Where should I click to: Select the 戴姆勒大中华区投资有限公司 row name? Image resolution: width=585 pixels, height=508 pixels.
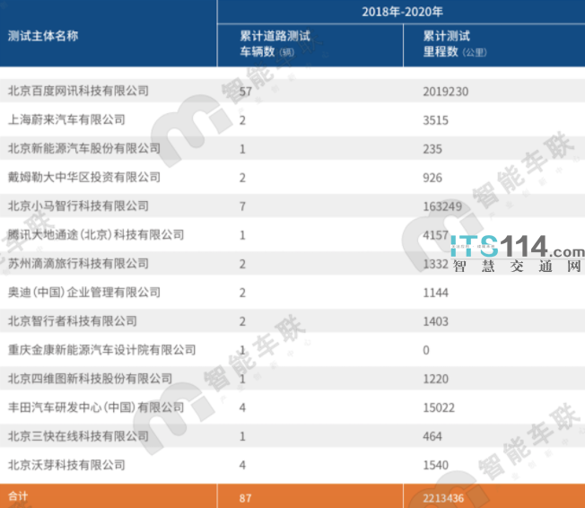(84, 177)
